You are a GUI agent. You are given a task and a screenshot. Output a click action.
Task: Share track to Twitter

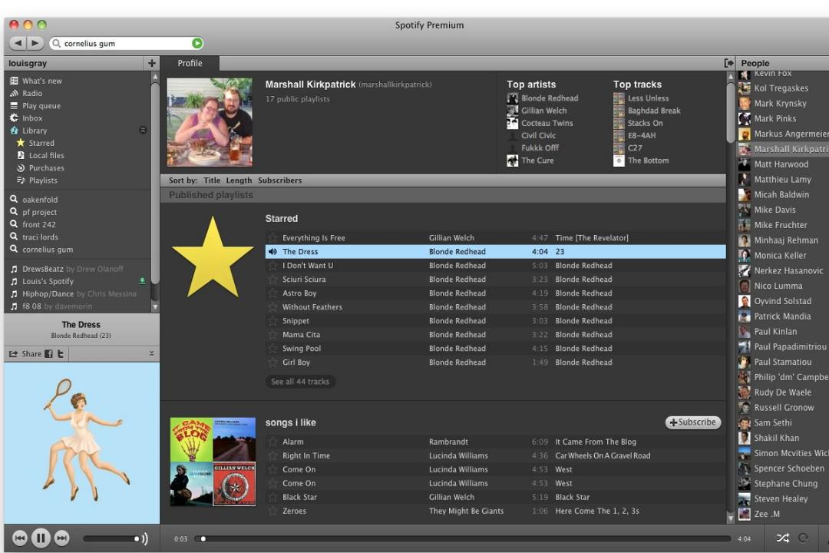61,353
